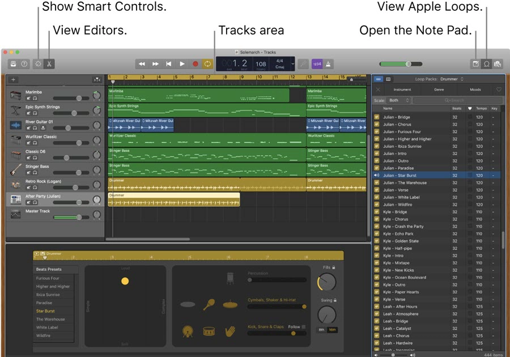
Task: Select the Julian - Star Burst loop
Action: click(x=437, y=175)
